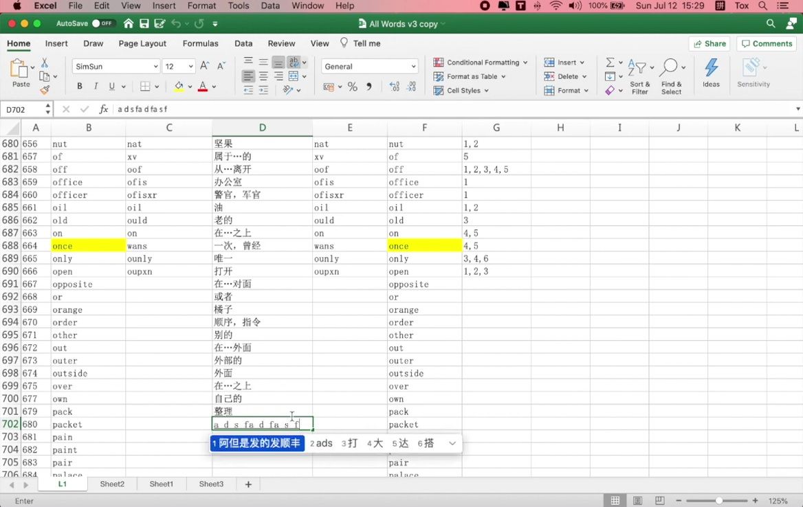
Task: Click Insert cells button in ribbon
Action: click(x=564, y=63)
